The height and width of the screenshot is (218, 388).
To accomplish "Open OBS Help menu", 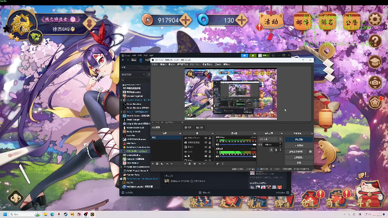I will (x=226, y=64).
